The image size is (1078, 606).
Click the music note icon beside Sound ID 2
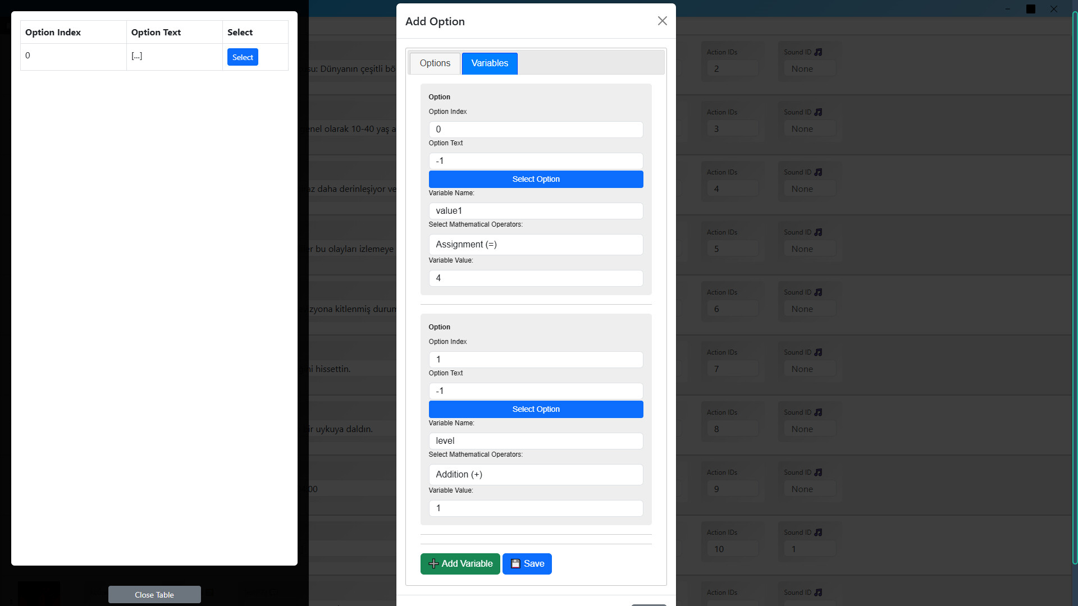click(x=819, y=52)
